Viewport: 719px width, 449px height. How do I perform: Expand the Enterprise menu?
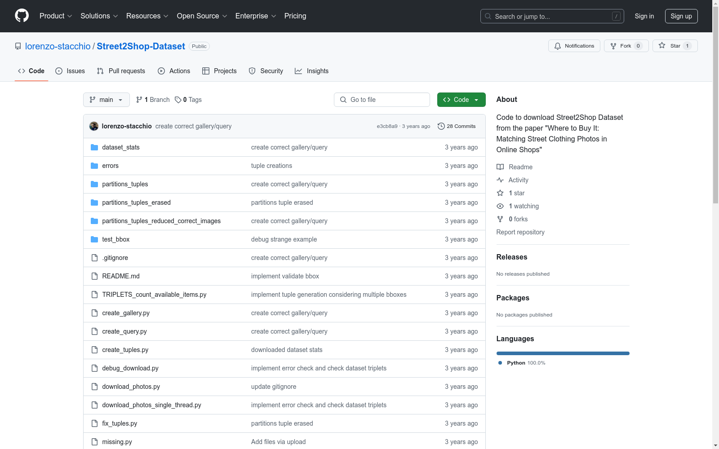(x=256, y=16)
